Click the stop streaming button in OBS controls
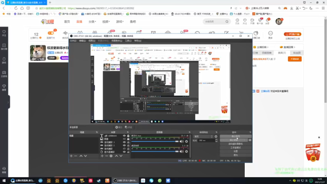Screen dimensions: 327x184 tap(236, 137)
